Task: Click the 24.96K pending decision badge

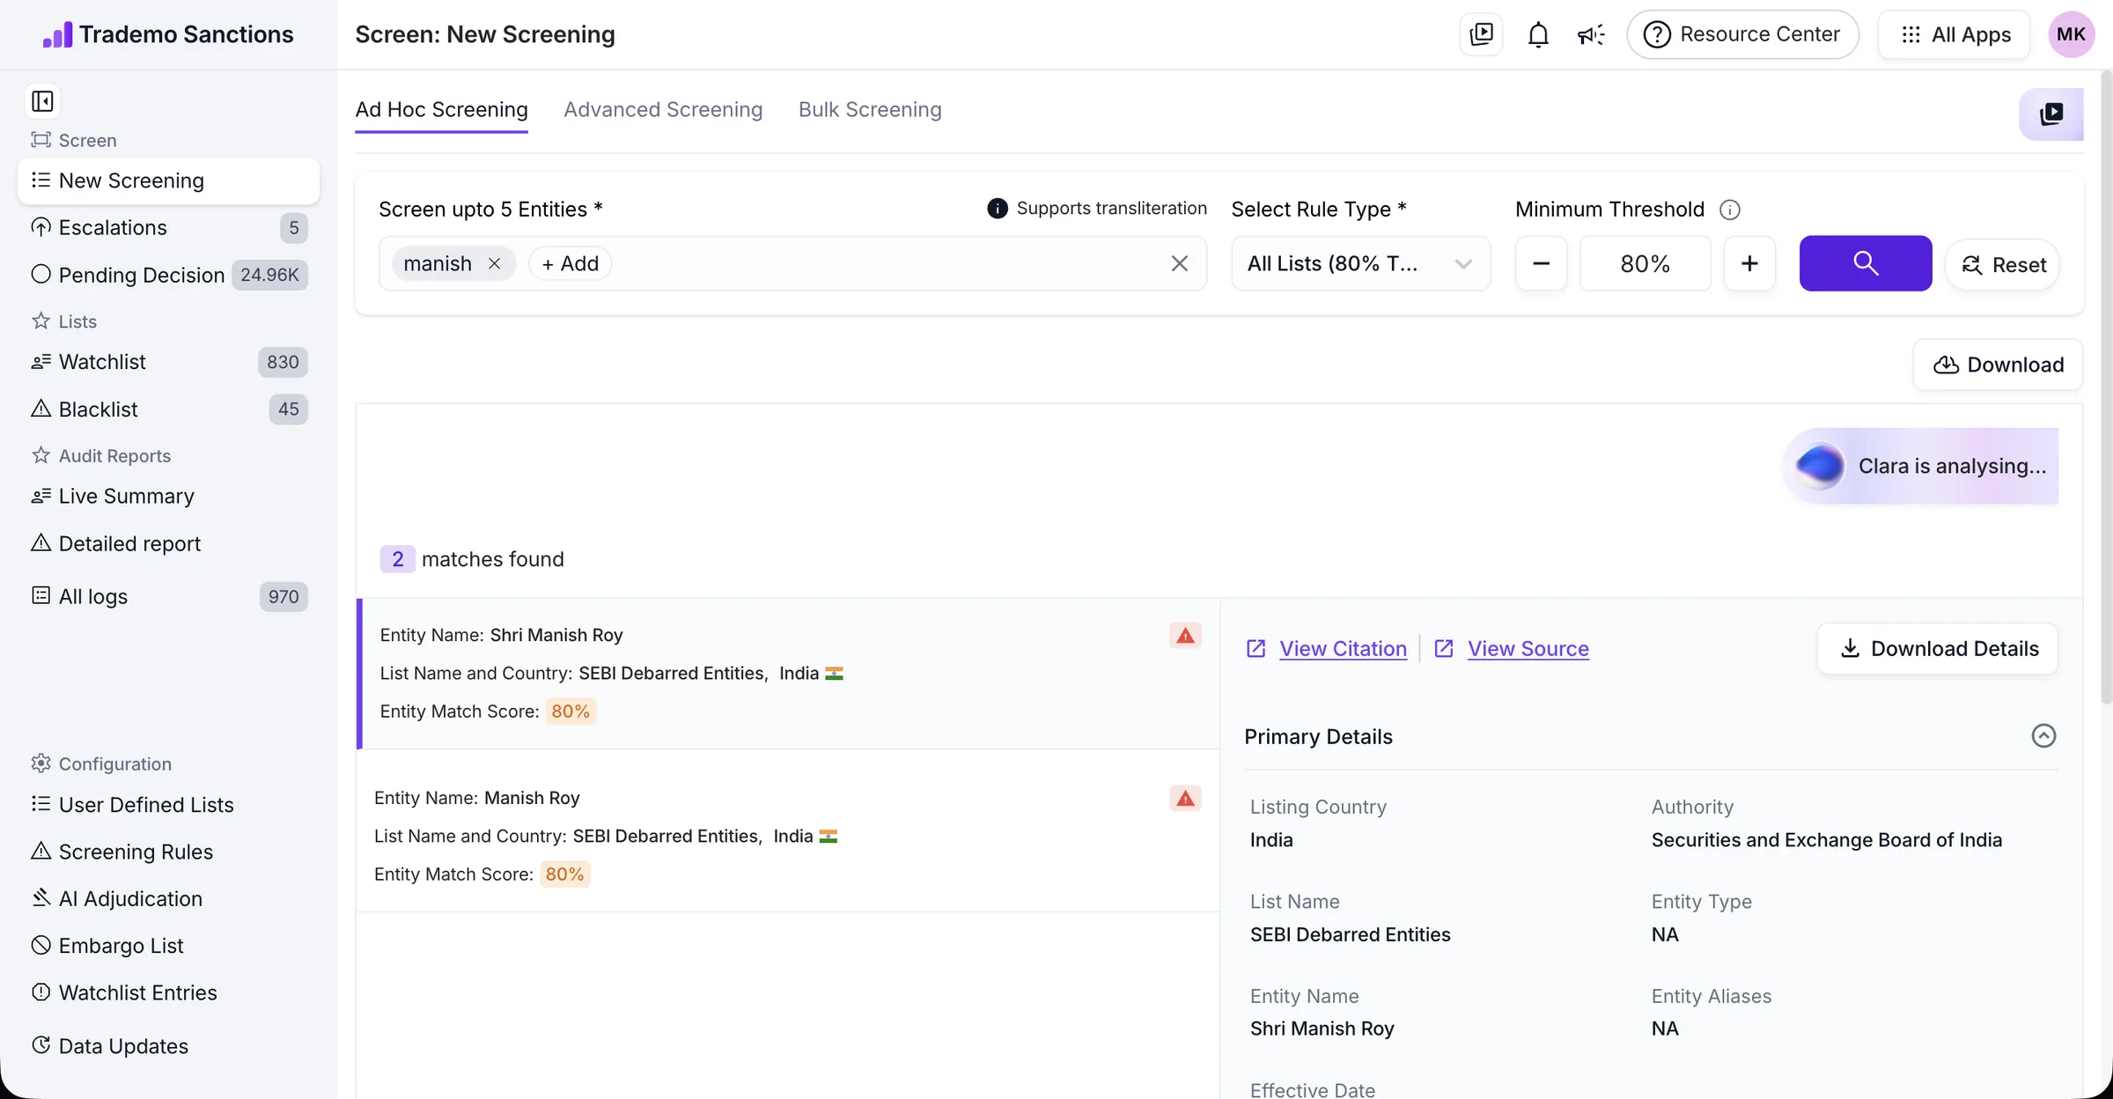Action: click(x=269, y=275)
